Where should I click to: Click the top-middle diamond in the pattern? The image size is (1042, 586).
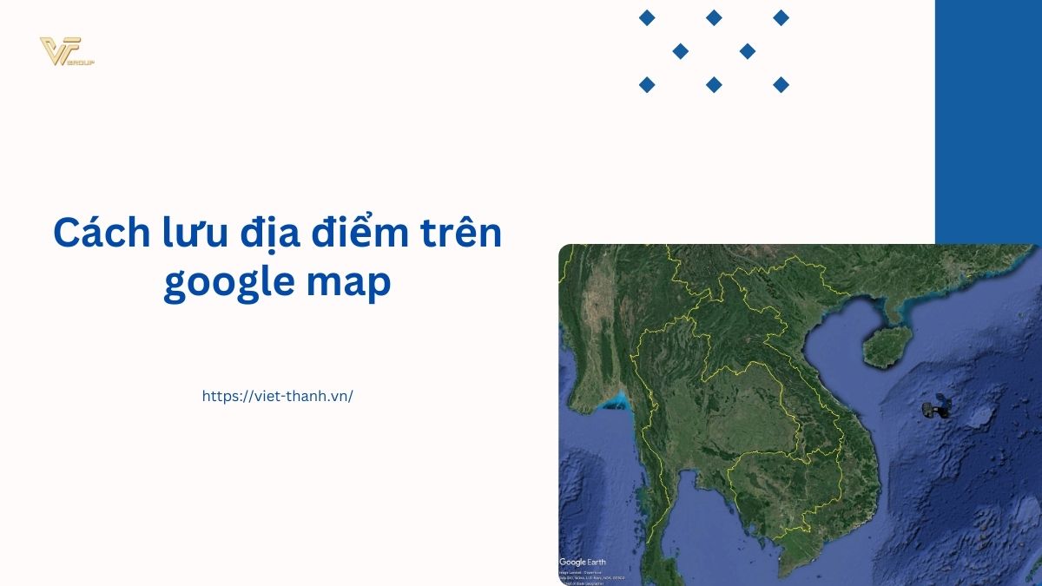tap(714, 17)
